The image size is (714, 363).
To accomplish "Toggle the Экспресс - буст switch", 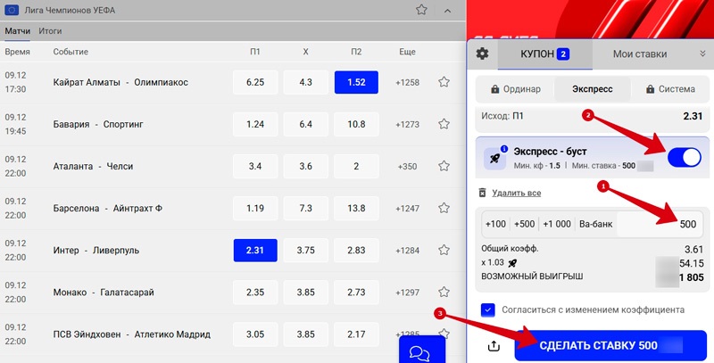I will pyautogui.click(x=684, y=157).
